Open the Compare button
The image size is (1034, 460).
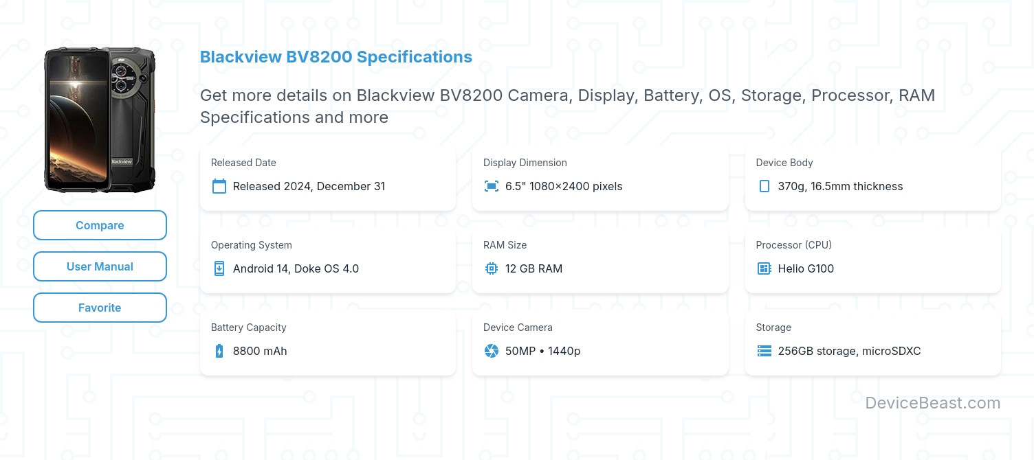click(x=100, y=225)
